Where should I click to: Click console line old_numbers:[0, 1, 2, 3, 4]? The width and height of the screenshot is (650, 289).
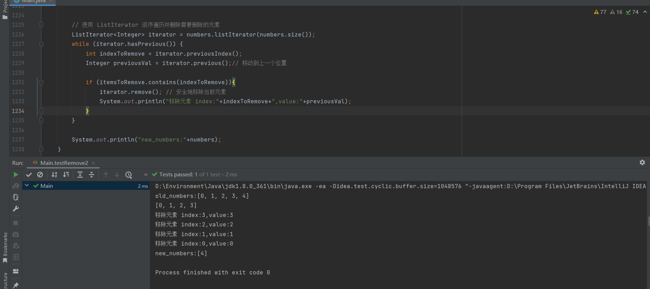202,196
